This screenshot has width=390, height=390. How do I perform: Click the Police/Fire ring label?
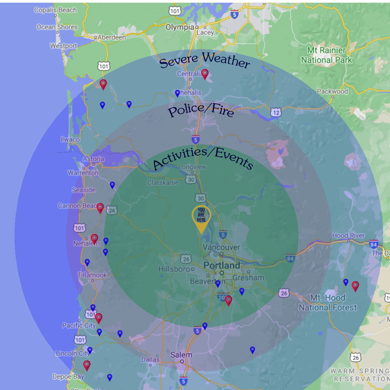(x=201, y=110)
